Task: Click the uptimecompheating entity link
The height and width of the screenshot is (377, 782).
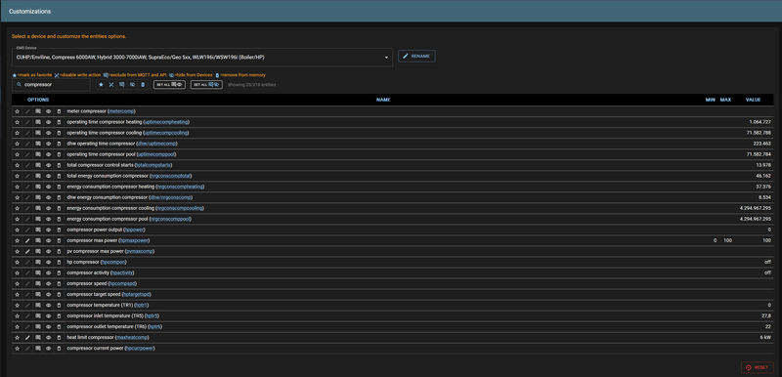Action: (x=166, y=122)
